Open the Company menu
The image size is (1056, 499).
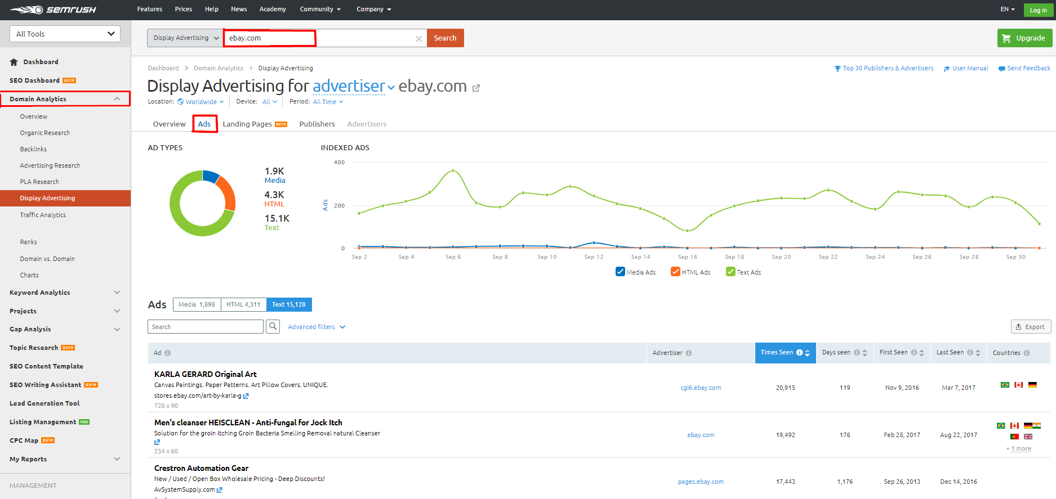374,9
